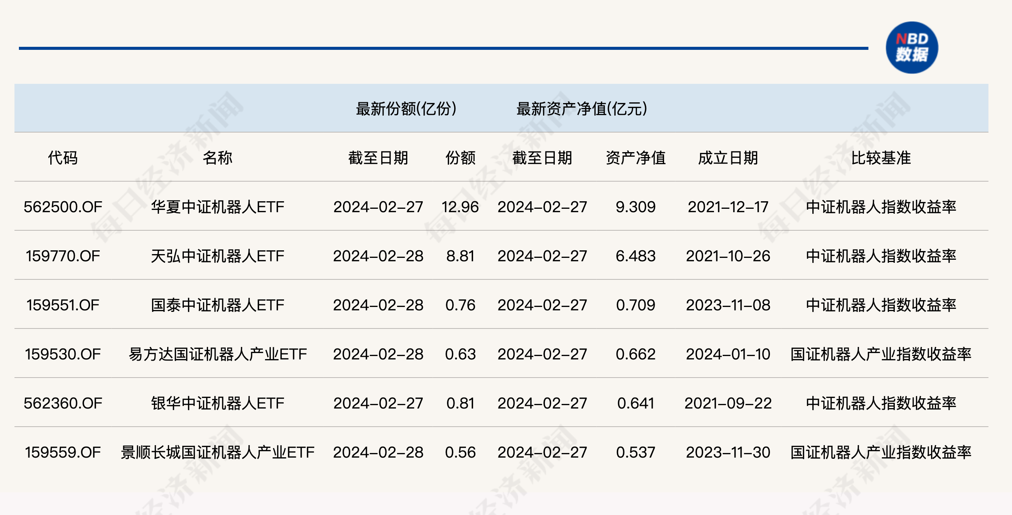This screenshot has width=1012, height=515.
Task: Select the 最新份额(亿份) group header
Action: coord(406,109)
